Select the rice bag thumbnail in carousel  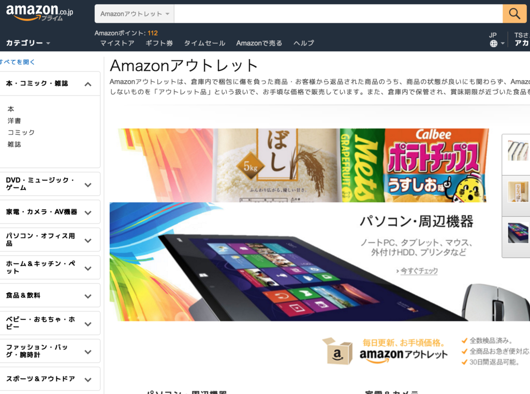click(518, 192)
